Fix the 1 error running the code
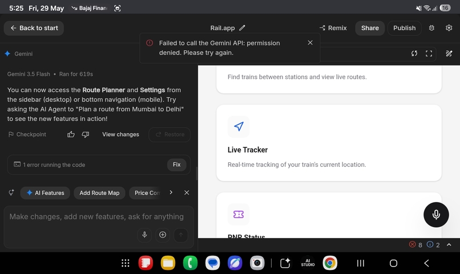This screenshot has width=460, height=274. point(176,165)
